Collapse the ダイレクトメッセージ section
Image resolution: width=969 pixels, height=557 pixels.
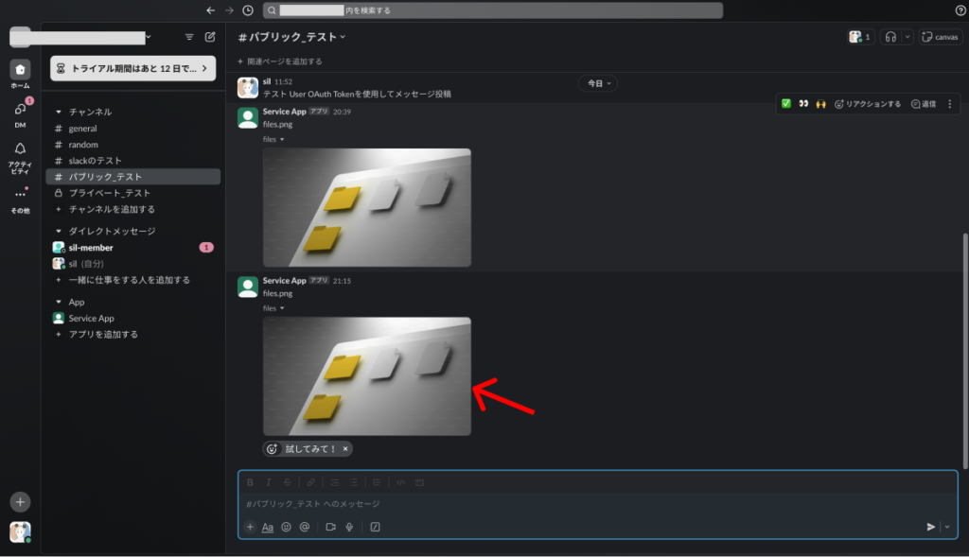(x=59, y=231)
